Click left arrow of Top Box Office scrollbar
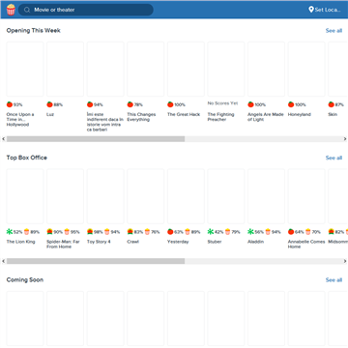348x348 pixels. [3, 261]
